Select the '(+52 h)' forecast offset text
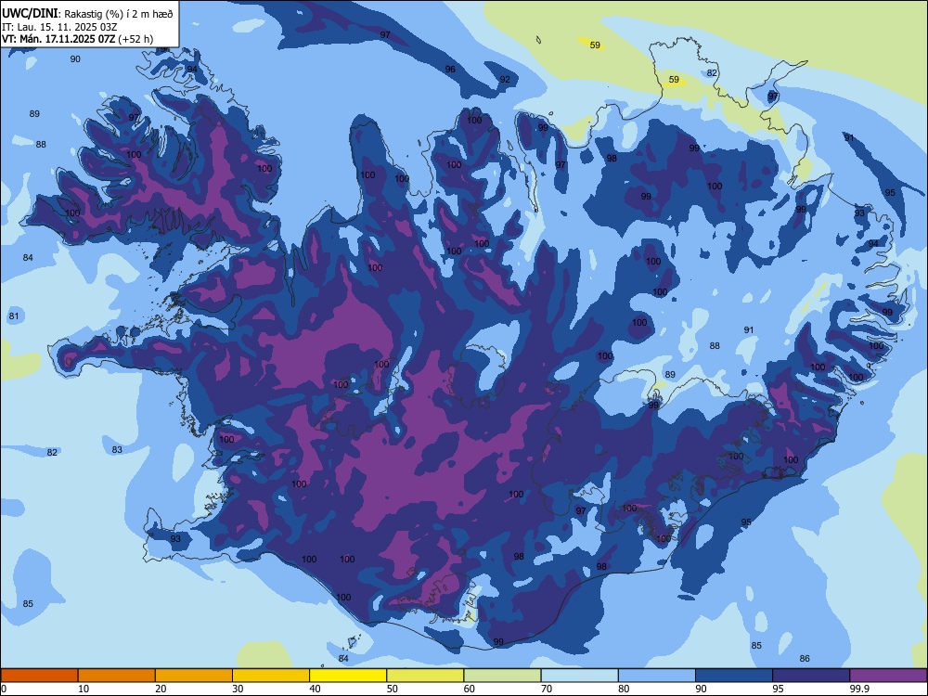The height and width of the screenshot is (696, 928). [x=135, y=39]
